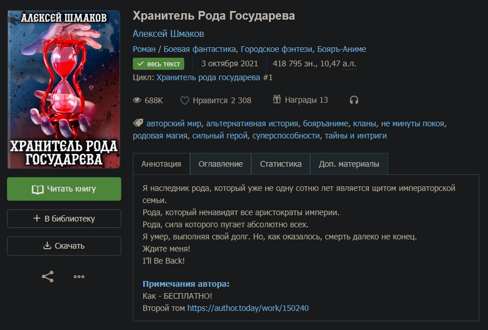Screen dimensions: 488x330
Task: Click the I'll Be Back! line
Action: (x=163, y=261)
